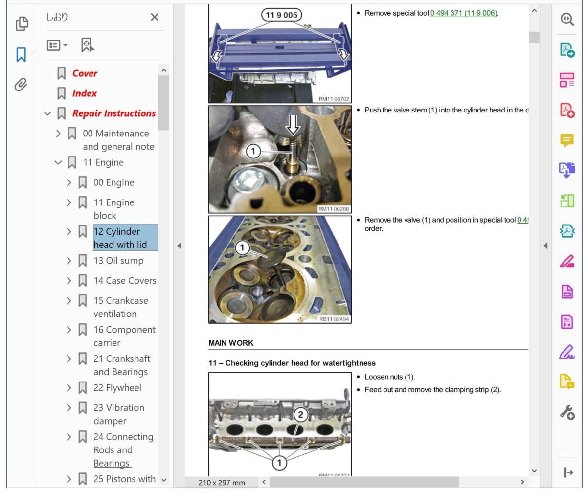Collapse the right tools pane arrow

pos(545,246)
